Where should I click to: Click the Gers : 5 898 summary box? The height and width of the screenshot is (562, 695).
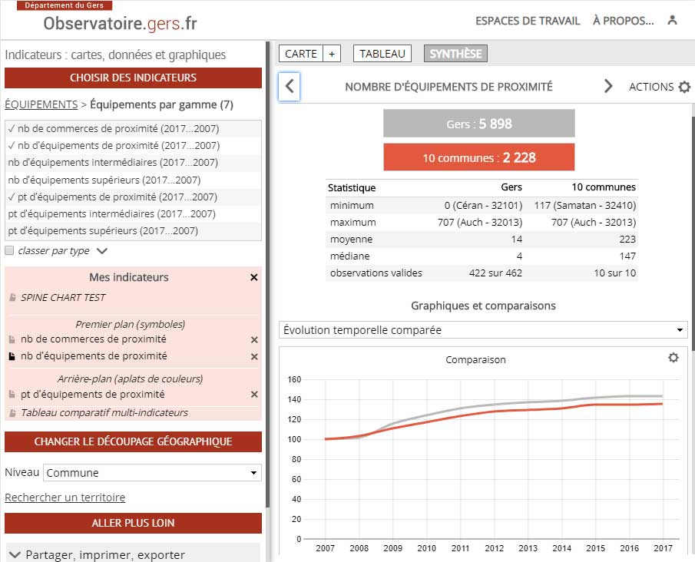478,123
